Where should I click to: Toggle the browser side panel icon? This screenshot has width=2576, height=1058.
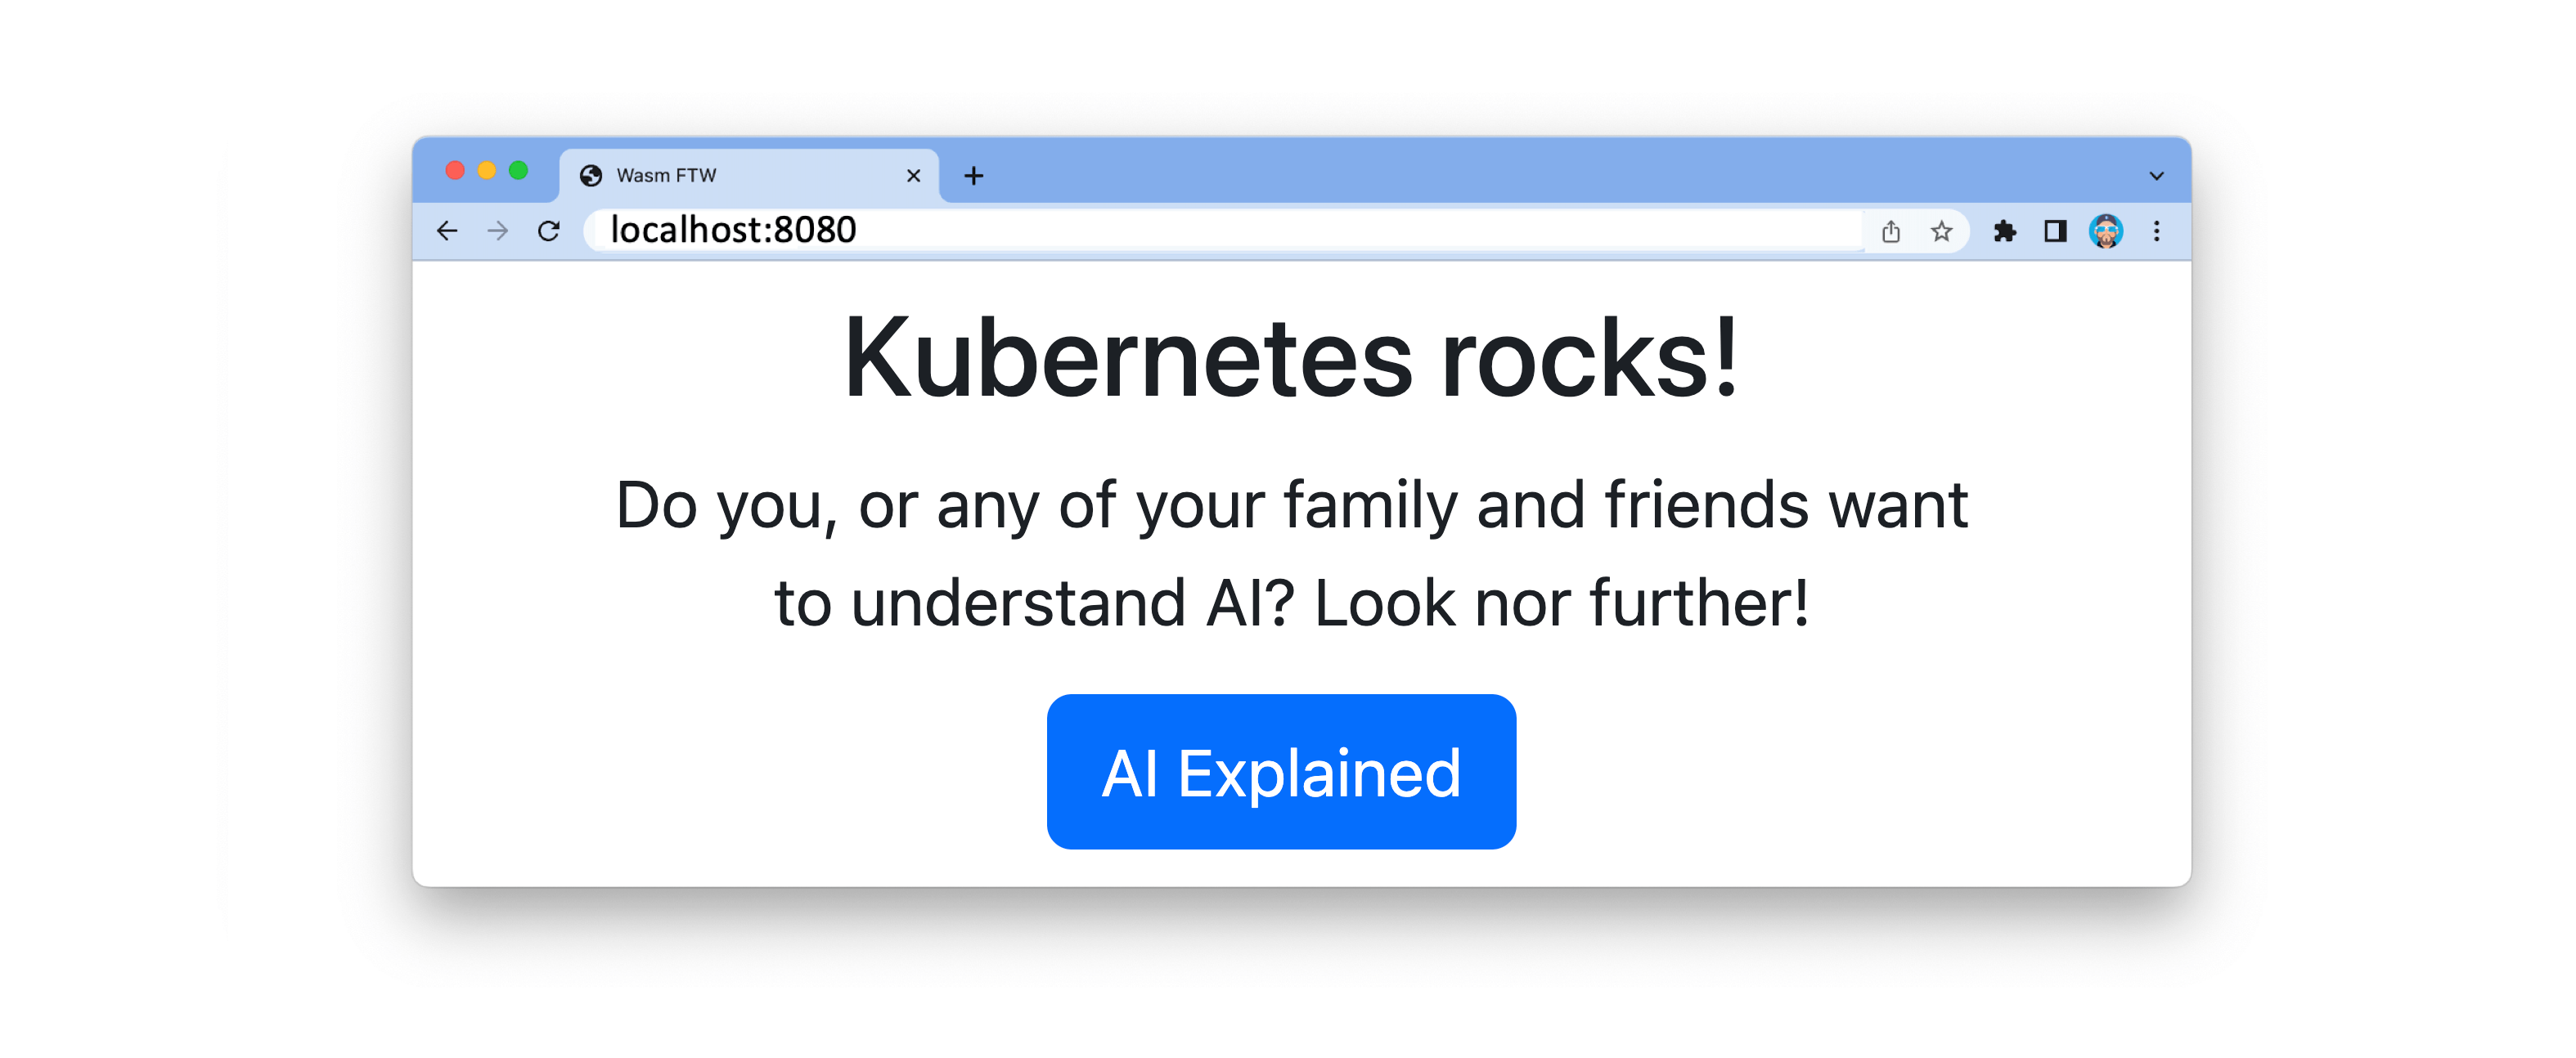2055,231
